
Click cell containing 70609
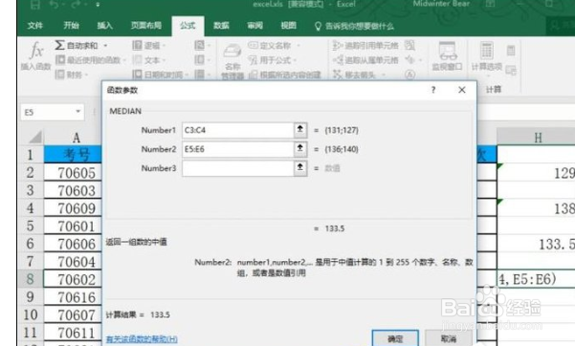pos(73,207)
